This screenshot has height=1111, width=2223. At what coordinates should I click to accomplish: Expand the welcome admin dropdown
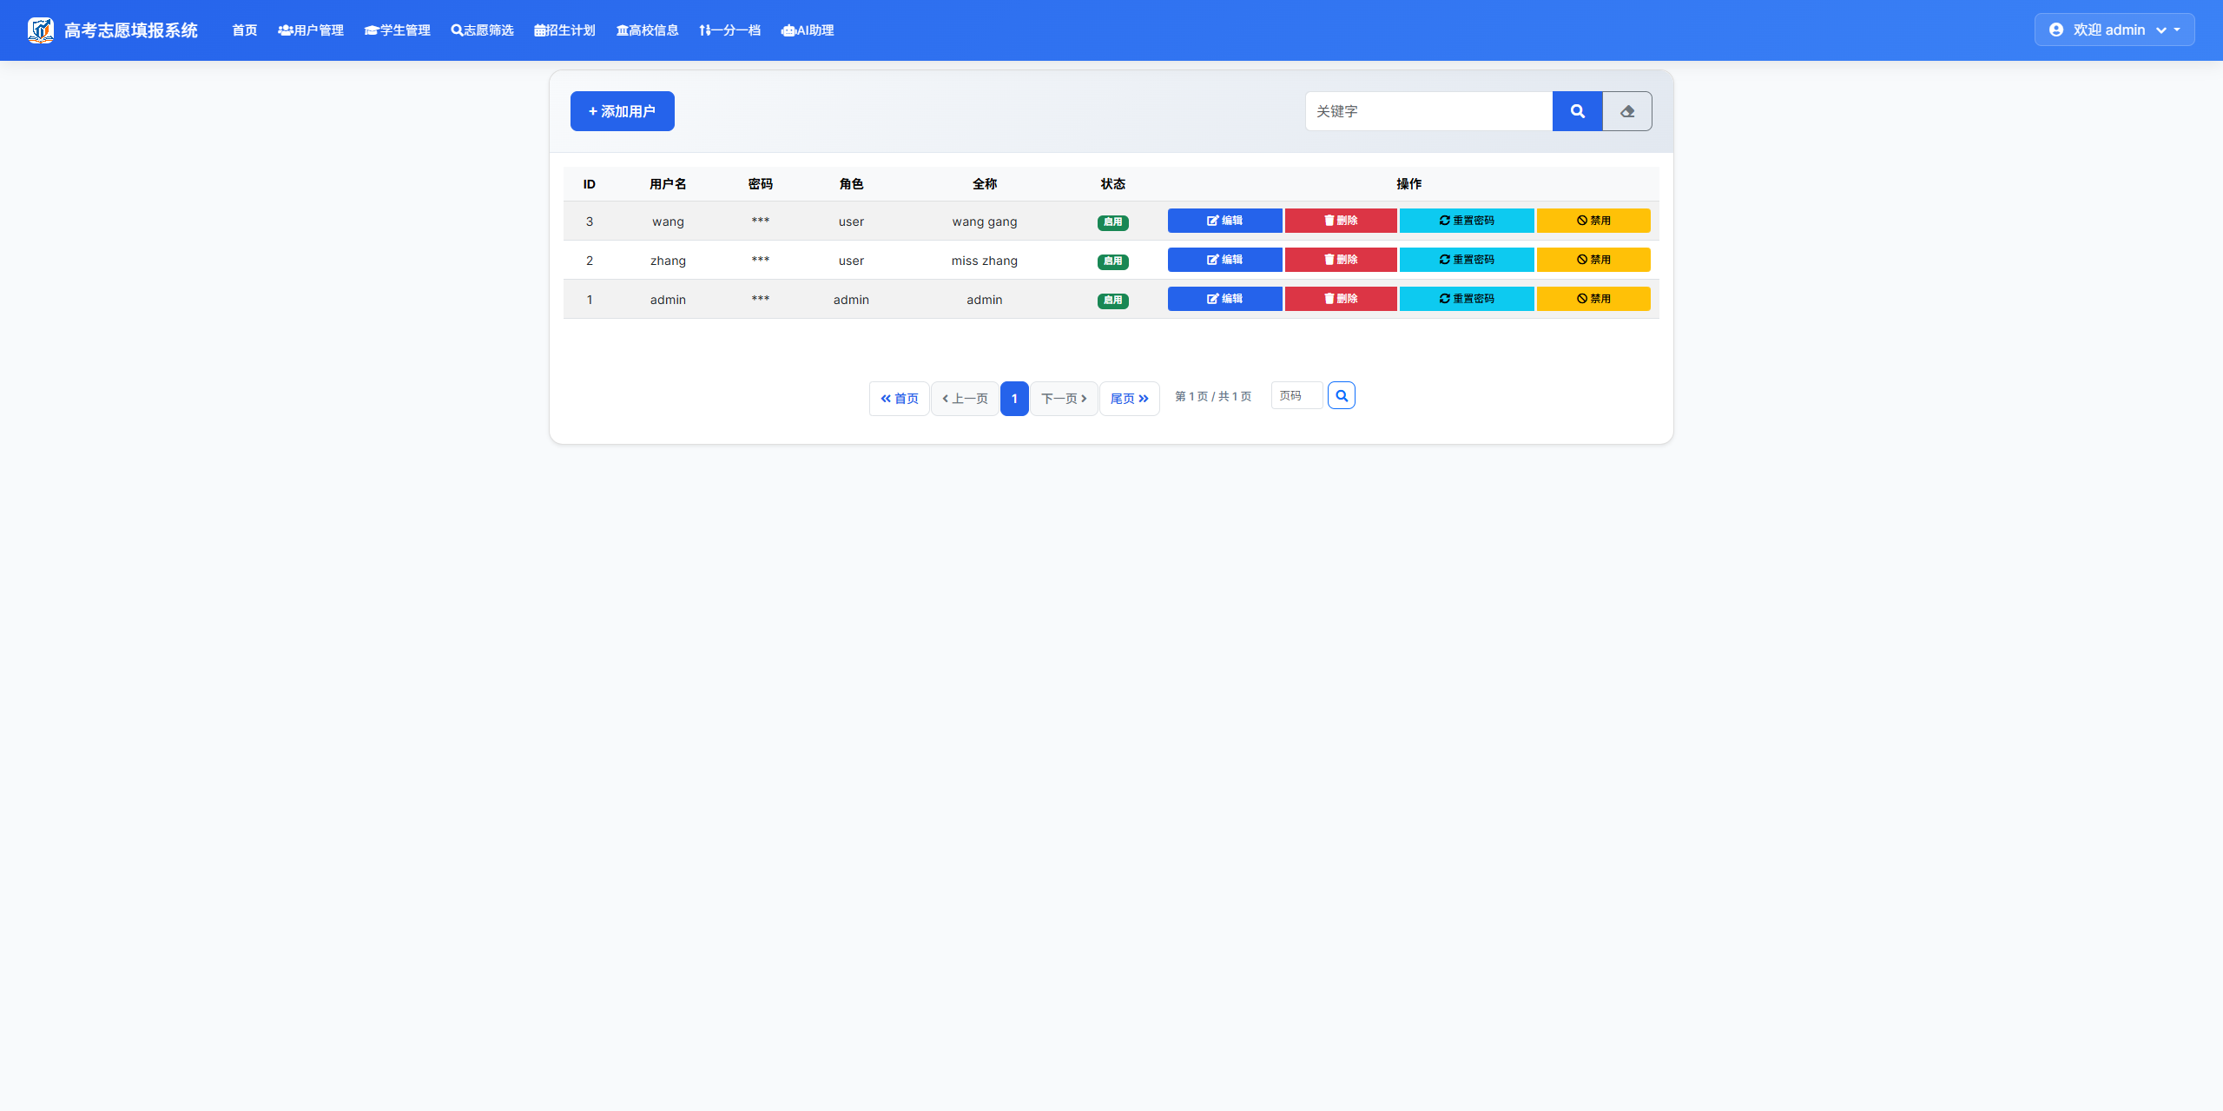click(x=2114, y=30)
